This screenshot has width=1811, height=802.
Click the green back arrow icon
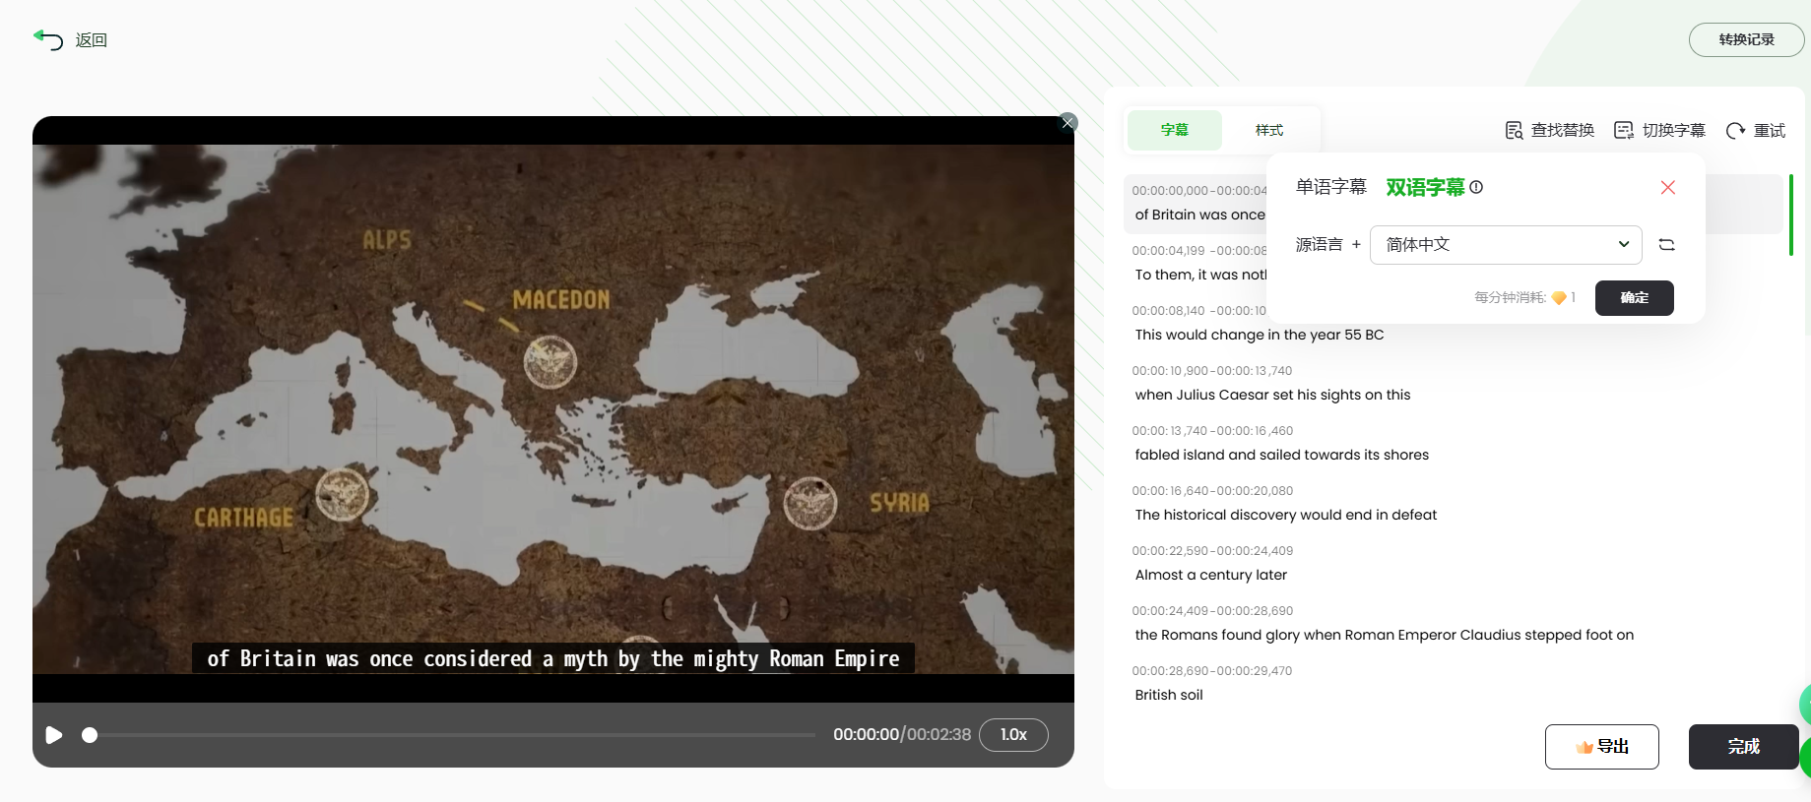(x=48, y=39)
